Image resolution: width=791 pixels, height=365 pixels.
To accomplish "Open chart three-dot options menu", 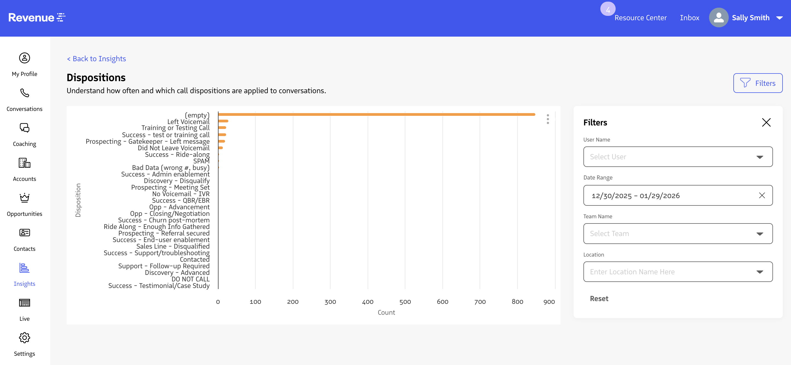I will 548,119.
